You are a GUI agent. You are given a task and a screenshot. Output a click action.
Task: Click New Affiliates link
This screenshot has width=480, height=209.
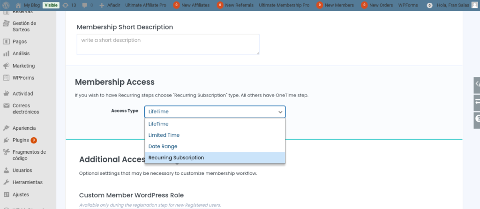pos(195,5)
